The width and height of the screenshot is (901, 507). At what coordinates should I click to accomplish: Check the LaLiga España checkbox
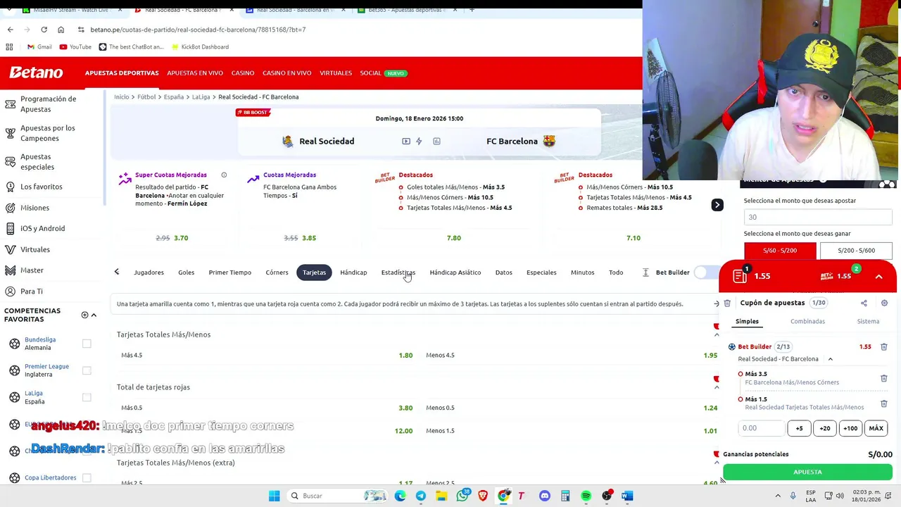87,397
